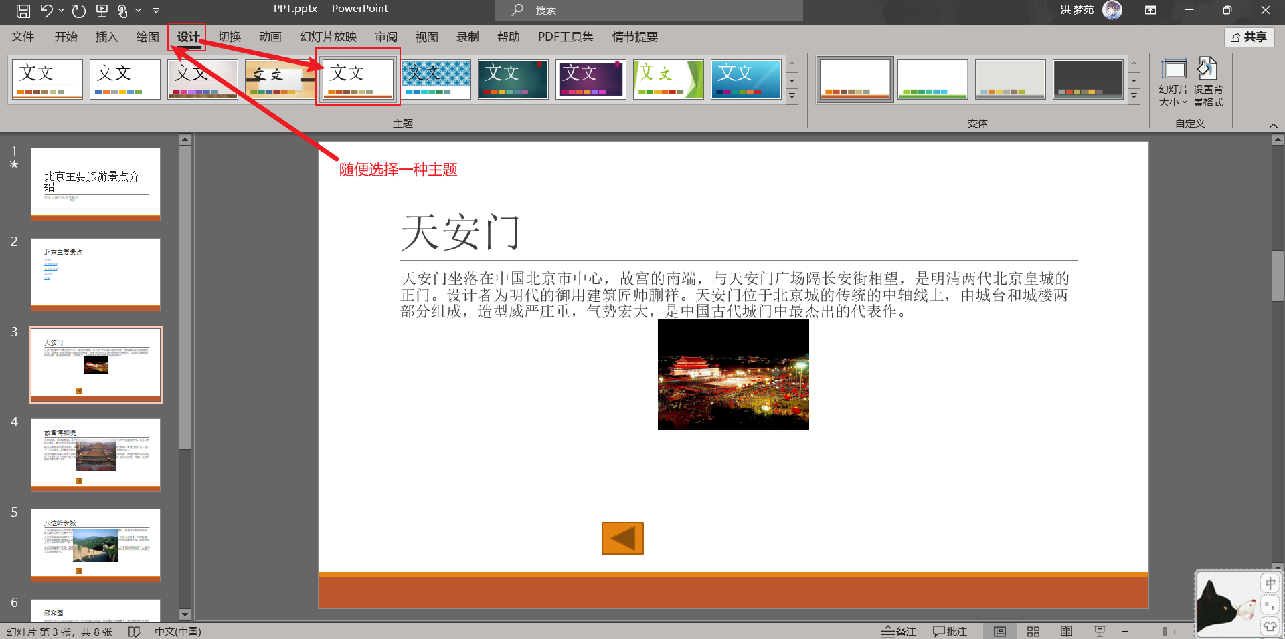Select slide 2 thumbnail 北京主要景点
This screenshot has height=639, width=1285.
[x=96, y=275]
